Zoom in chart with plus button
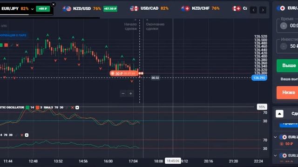 tap(131, 93)
